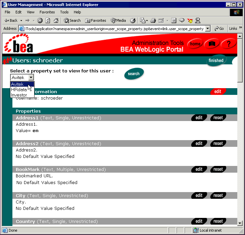Toggle the property set dropdown arrow
The image size is (245, 235).
[31, 77]
